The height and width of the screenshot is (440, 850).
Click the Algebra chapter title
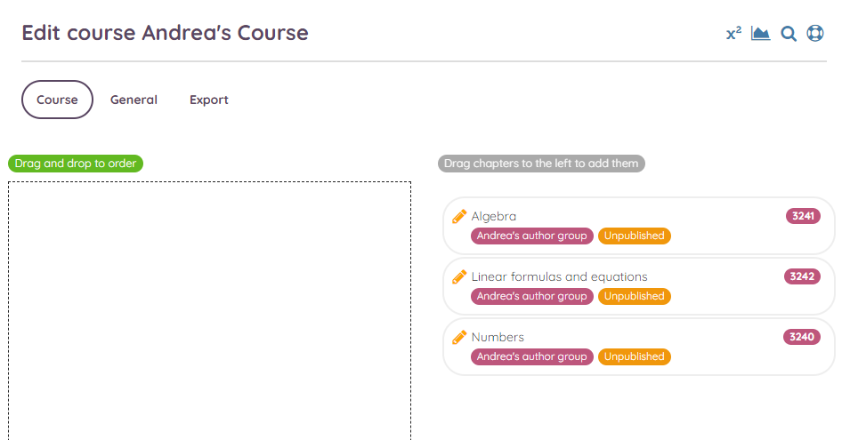click(494, 216)
